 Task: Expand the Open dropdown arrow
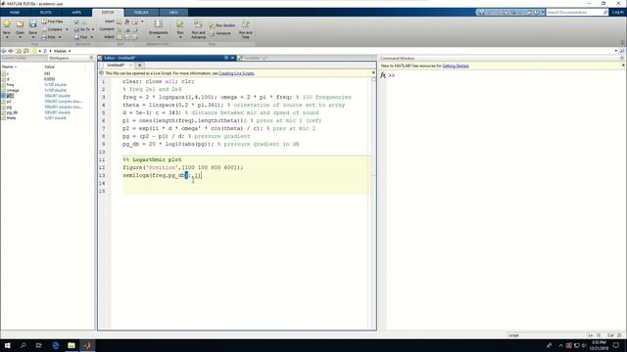click(x=20, y=37)
